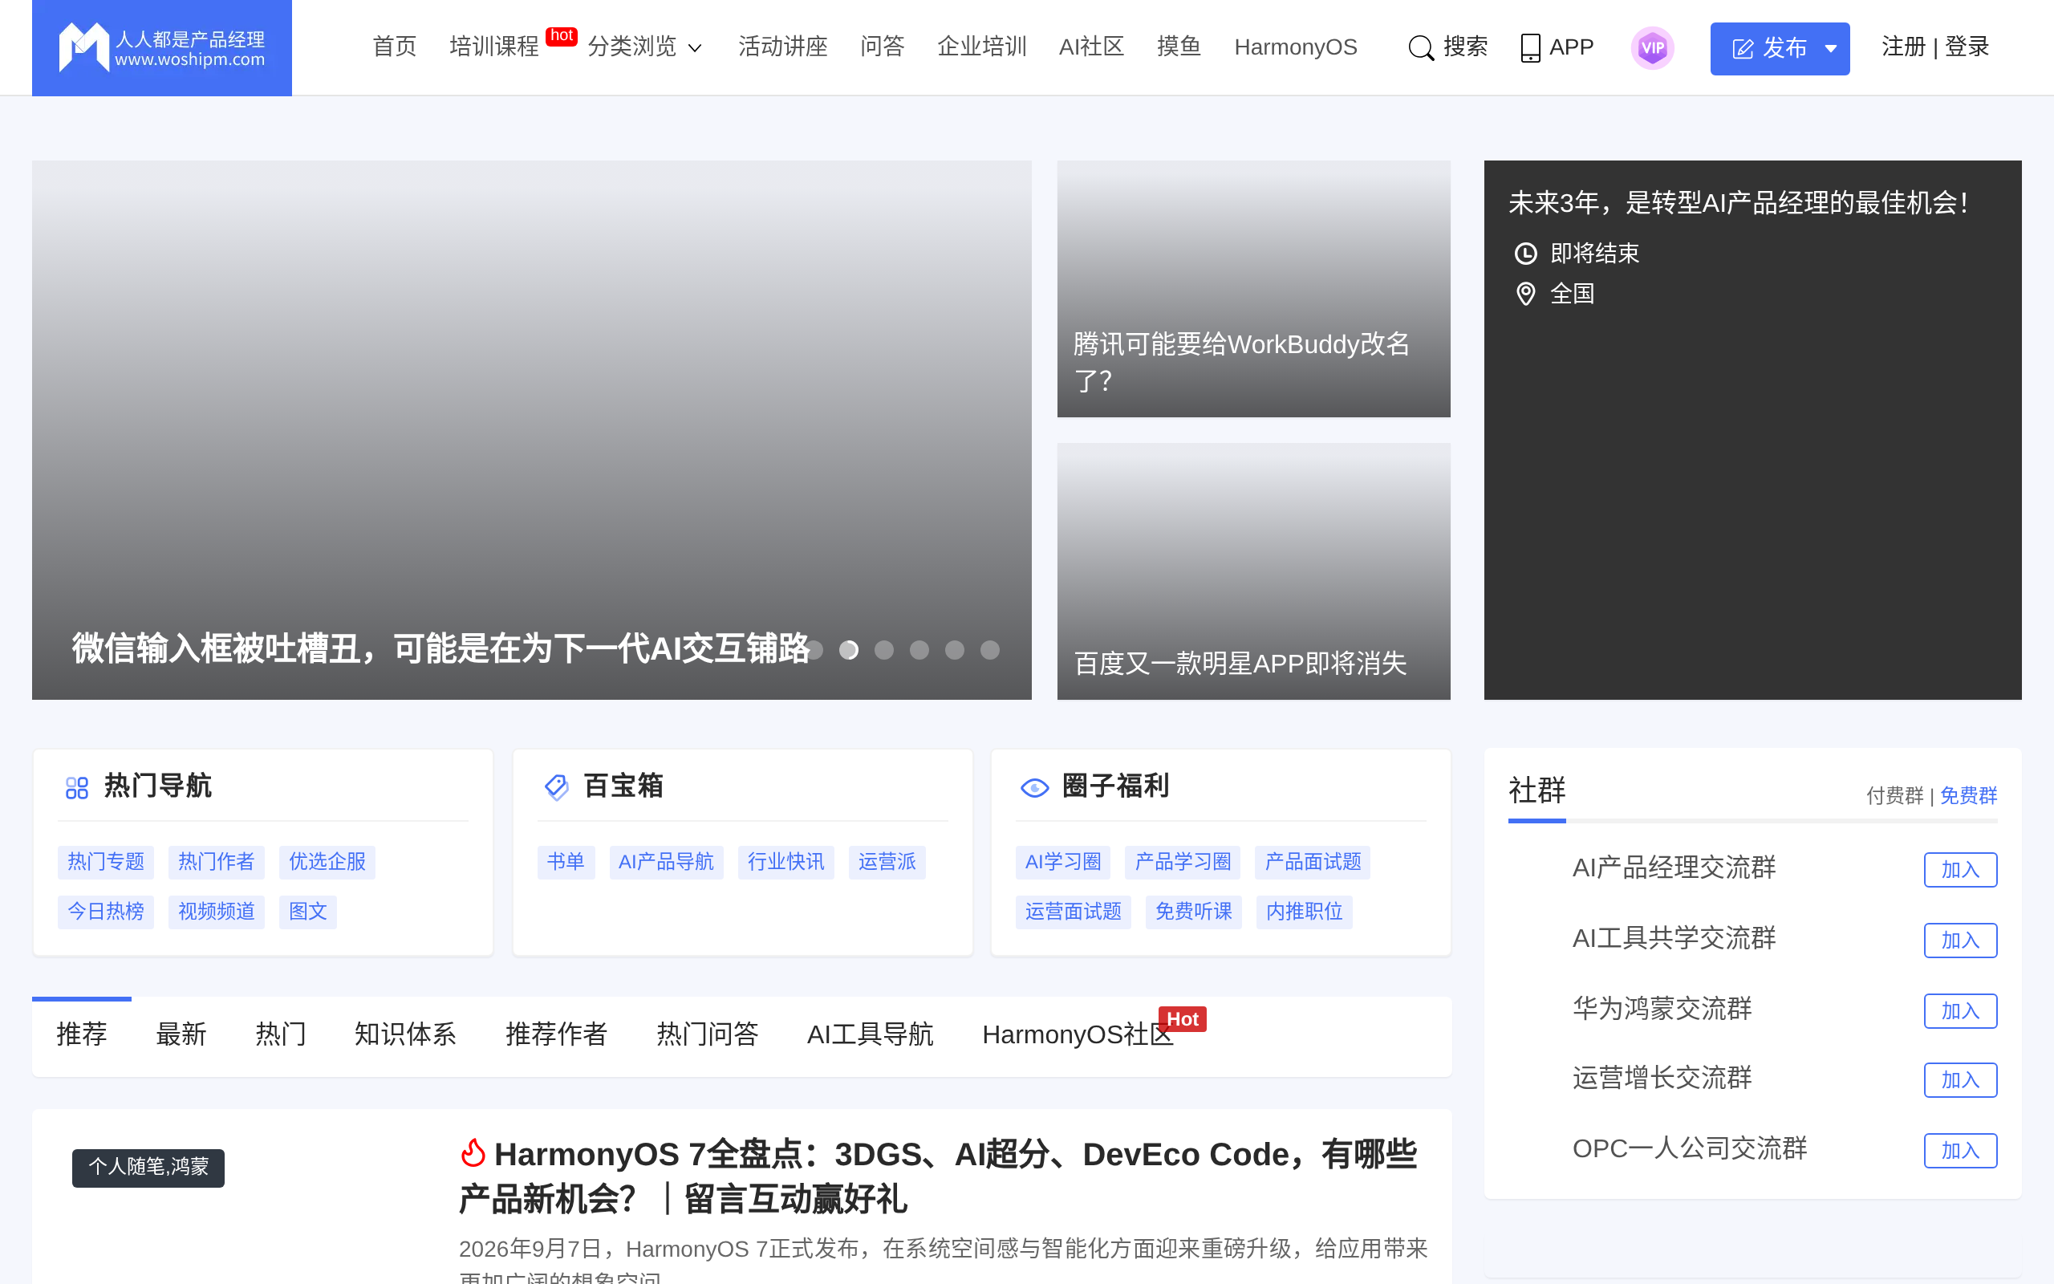The height and width of the screenshot is (1284, 2054).
Task: Open HarmonyOS in the top navigation
Action: point(1295,47)
